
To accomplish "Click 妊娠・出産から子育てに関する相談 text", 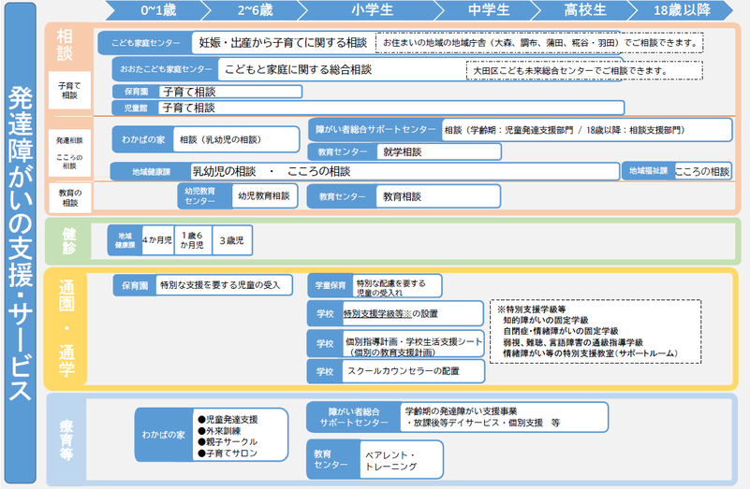I will 283,43.
